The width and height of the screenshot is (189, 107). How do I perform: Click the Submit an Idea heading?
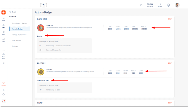pos(43,80)
